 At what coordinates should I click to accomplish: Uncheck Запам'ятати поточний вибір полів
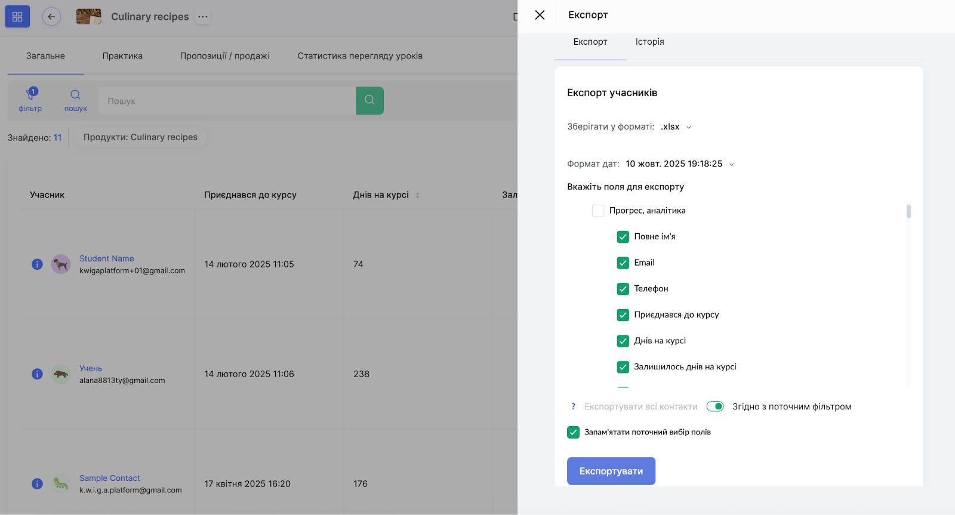click(x=573, y=432)
